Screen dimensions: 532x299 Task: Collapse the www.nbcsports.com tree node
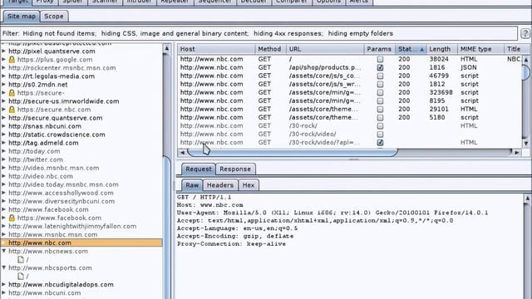pyautogui.click(x=3, y=267)
